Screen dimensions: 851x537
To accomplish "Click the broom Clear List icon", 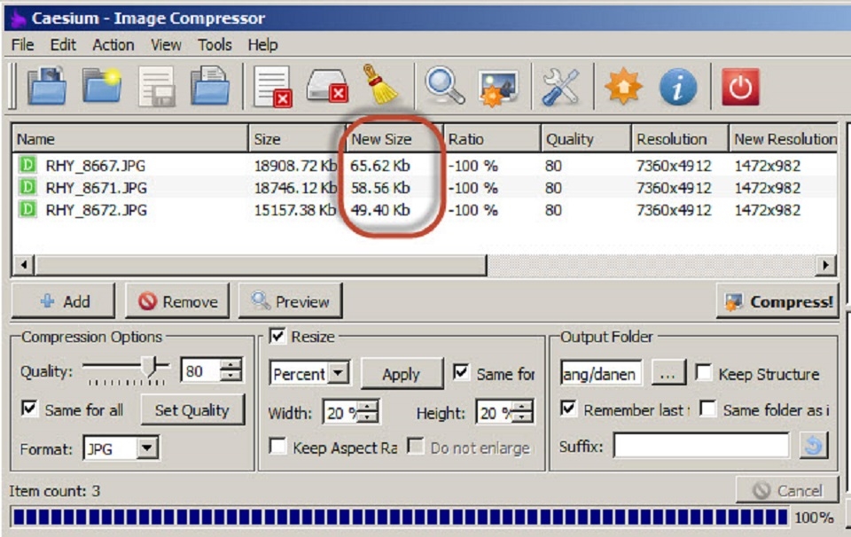I will click(380, 84).
